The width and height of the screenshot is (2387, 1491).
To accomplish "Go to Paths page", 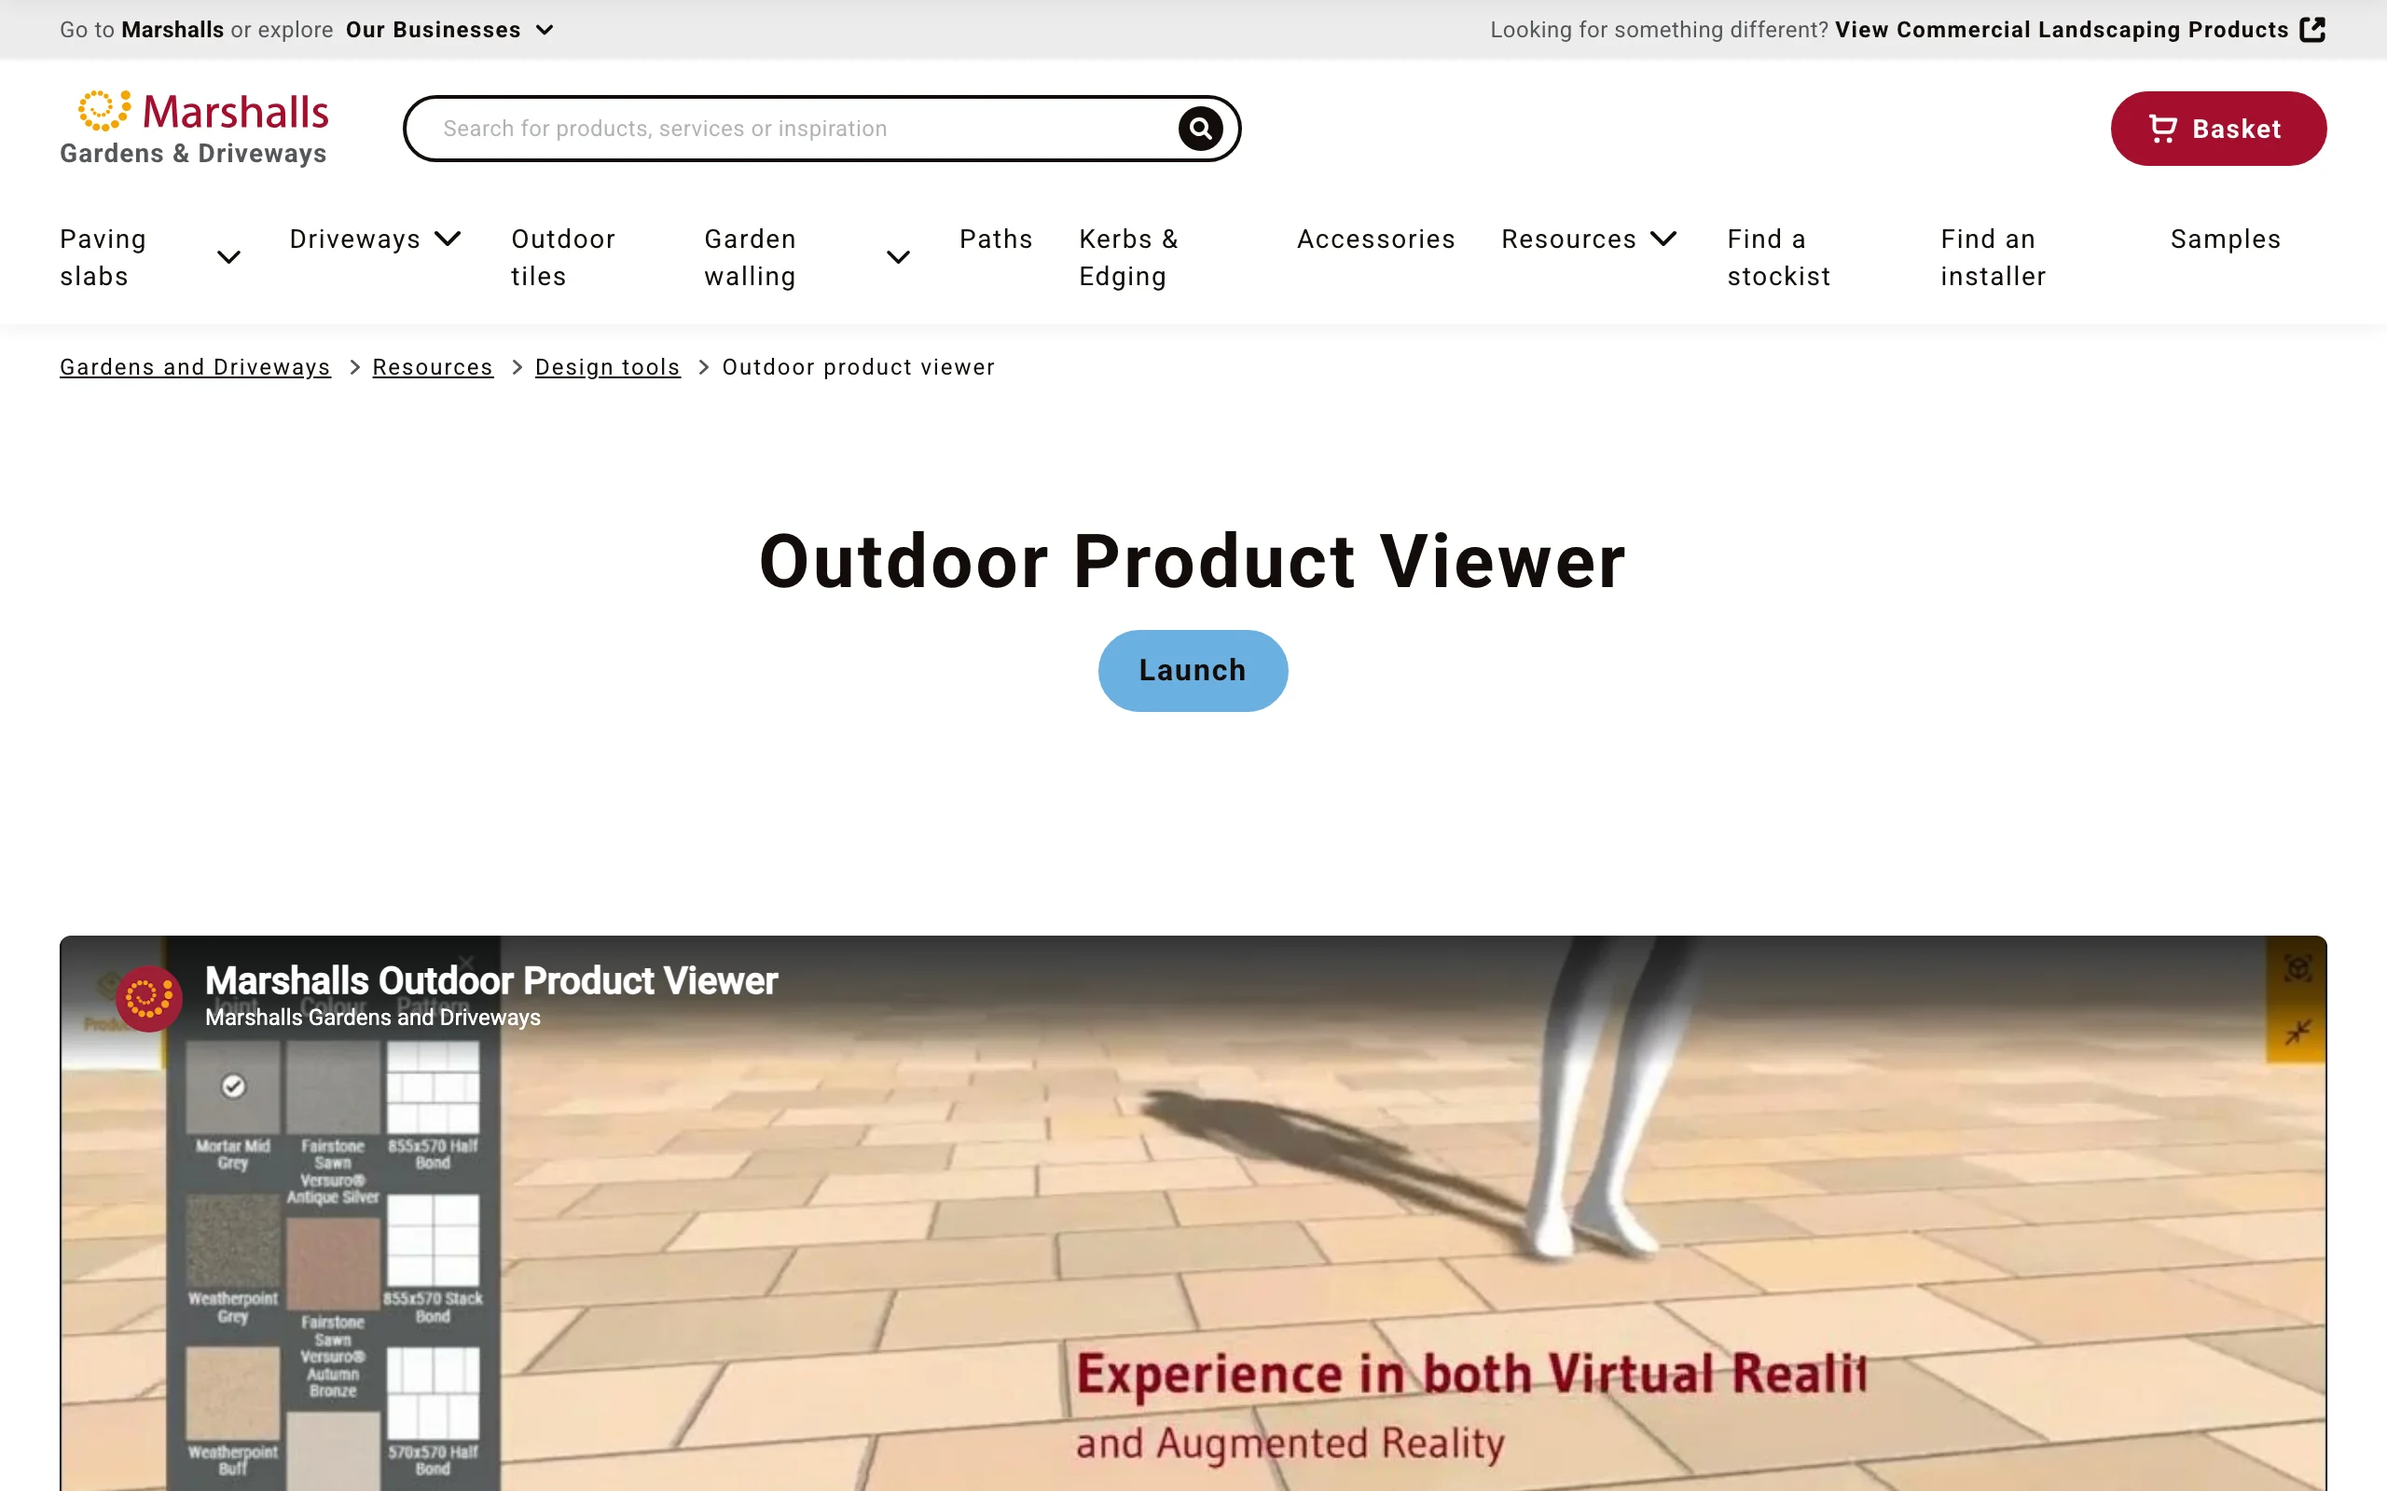I will tap(996, 239).
